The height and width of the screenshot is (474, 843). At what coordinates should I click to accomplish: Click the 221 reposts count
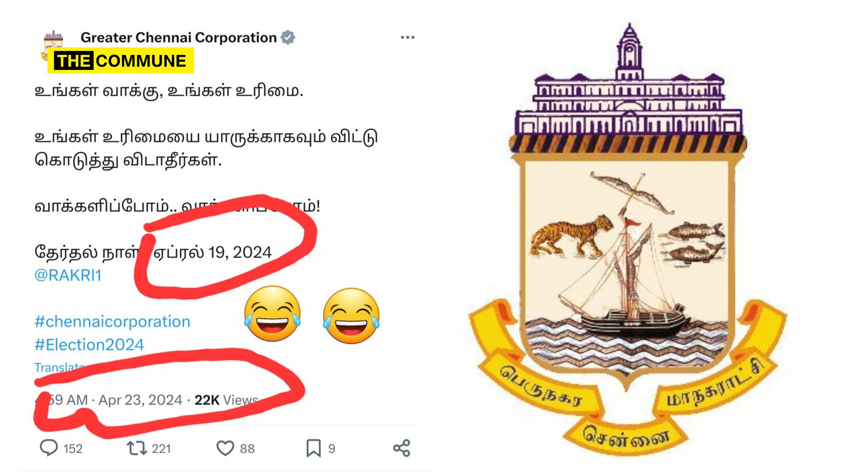[161, 449]
